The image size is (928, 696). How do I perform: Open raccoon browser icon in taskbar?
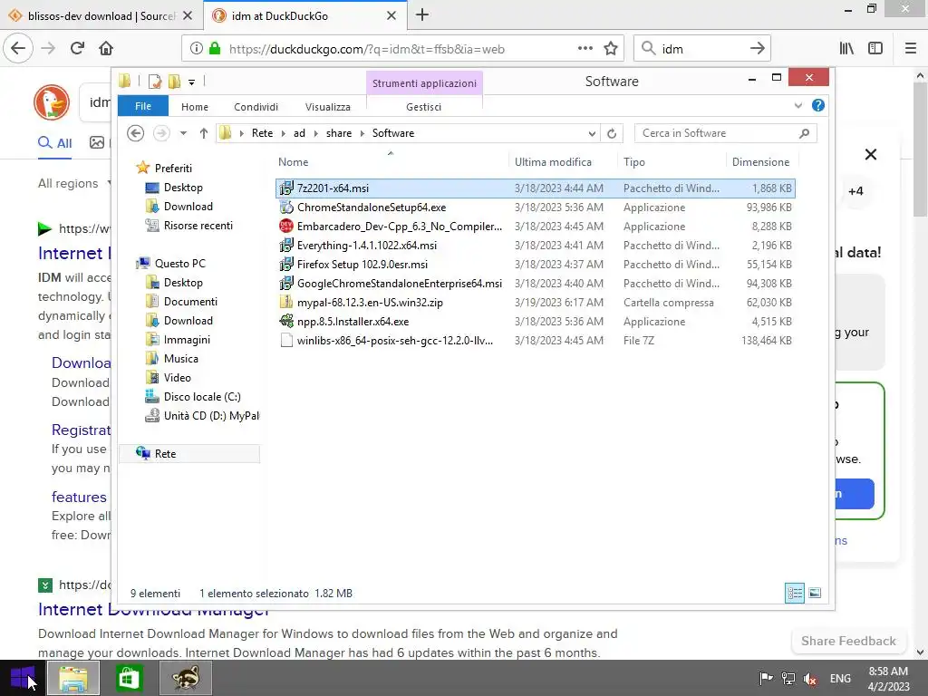coord(185,678)
